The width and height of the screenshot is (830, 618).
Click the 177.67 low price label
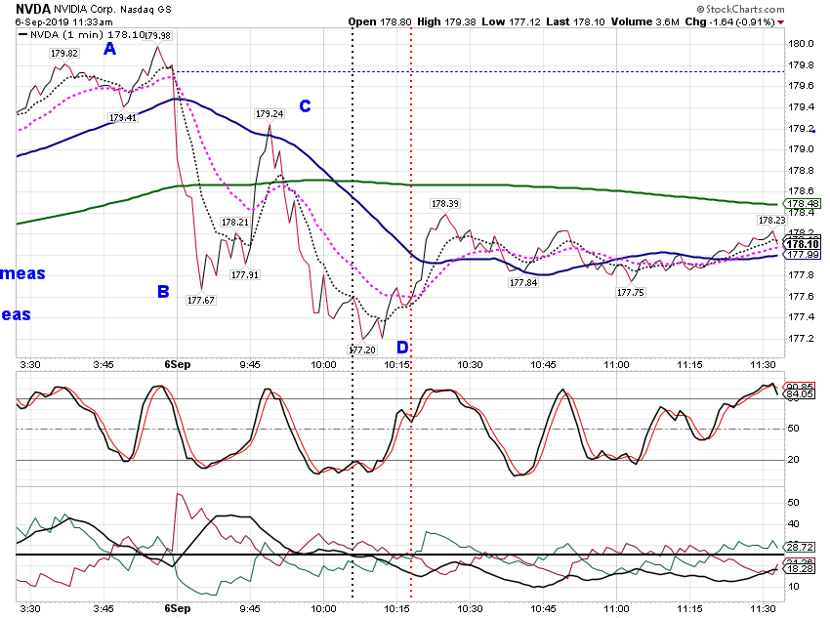(200, 300)
